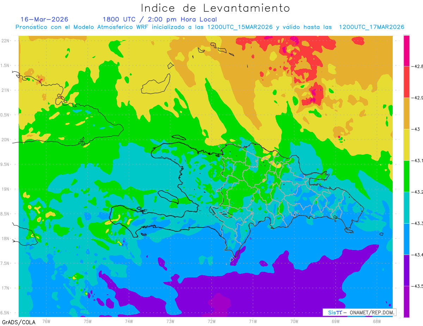Click the legend value '-43.4'
The width and height of the screenshot is (423, 326).
[x=417, y=255]
